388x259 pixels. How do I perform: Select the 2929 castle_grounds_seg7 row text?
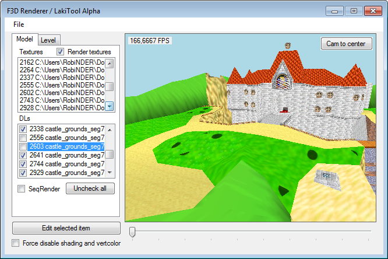67,173
